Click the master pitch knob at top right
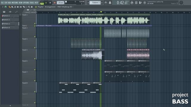The width and height of the screenshot is (191, 107). point(181,3)
